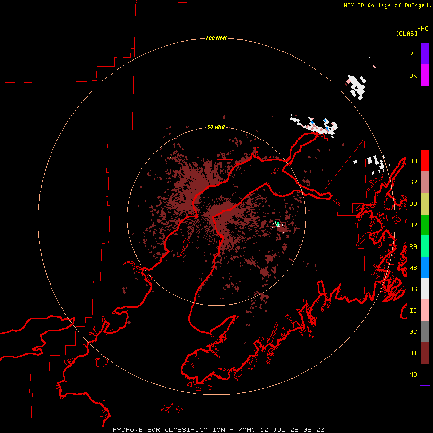Click the UK magenta legend swatch
This screenshot has width=433, height=433.
click(425, 76)
